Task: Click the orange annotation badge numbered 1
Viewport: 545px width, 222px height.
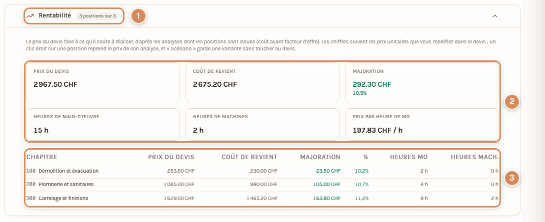Action: click(138, 16)
